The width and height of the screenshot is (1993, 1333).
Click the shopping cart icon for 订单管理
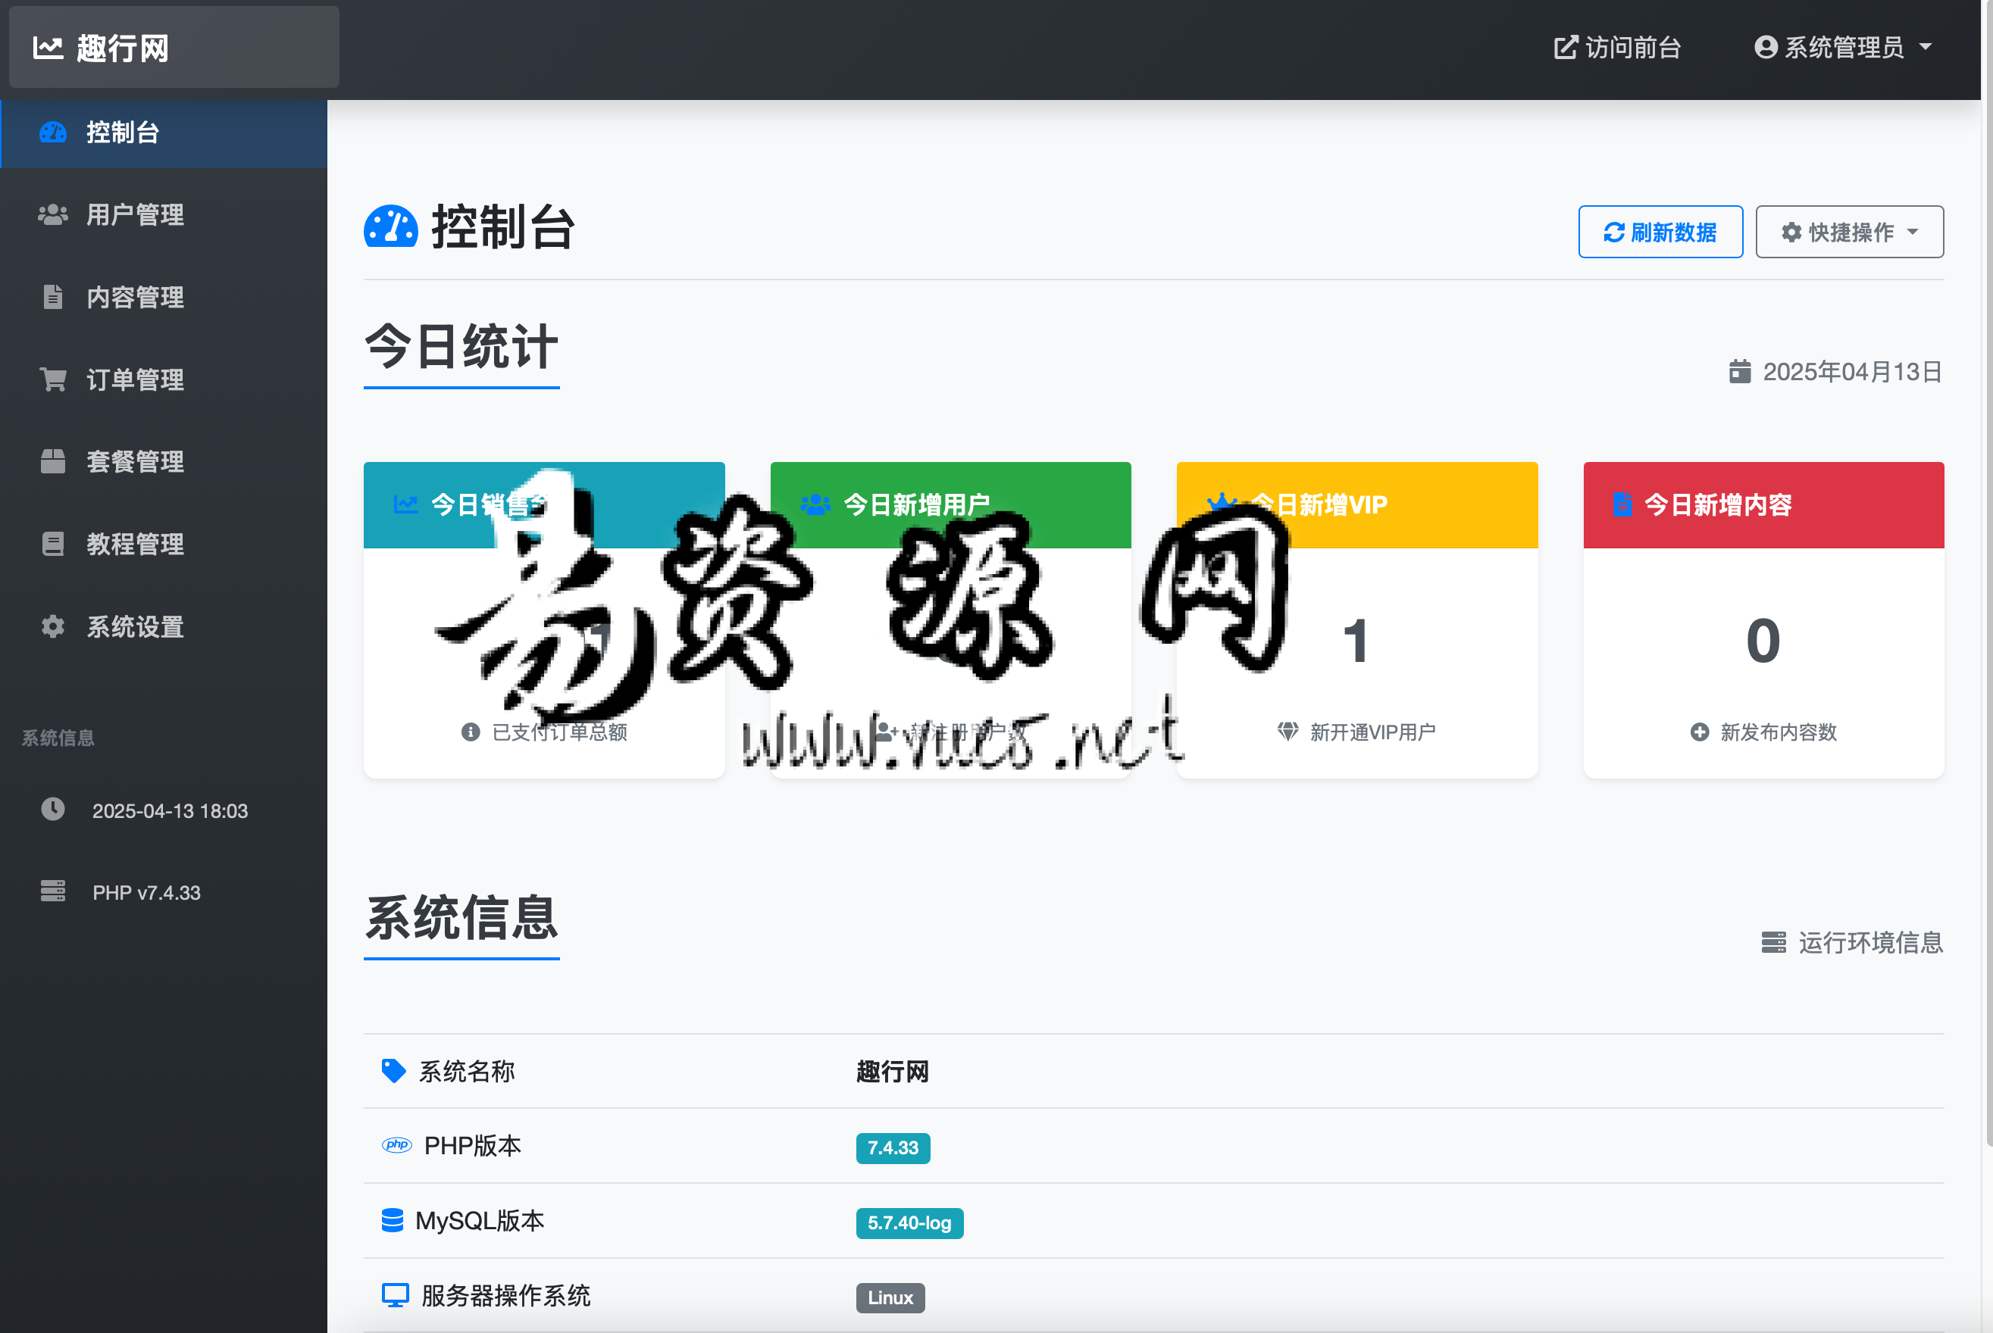pyautogui.click(x=53, y=379)
